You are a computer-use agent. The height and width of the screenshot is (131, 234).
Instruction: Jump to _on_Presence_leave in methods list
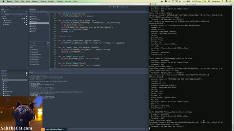(34, 64)
